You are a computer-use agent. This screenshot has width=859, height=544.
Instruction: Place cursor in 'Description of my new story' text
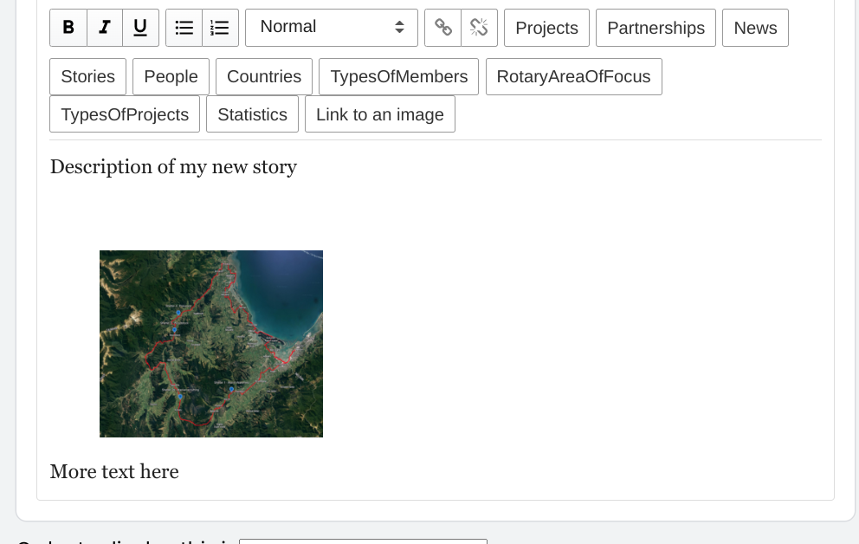pyautogui.click(x=173, y=166)
